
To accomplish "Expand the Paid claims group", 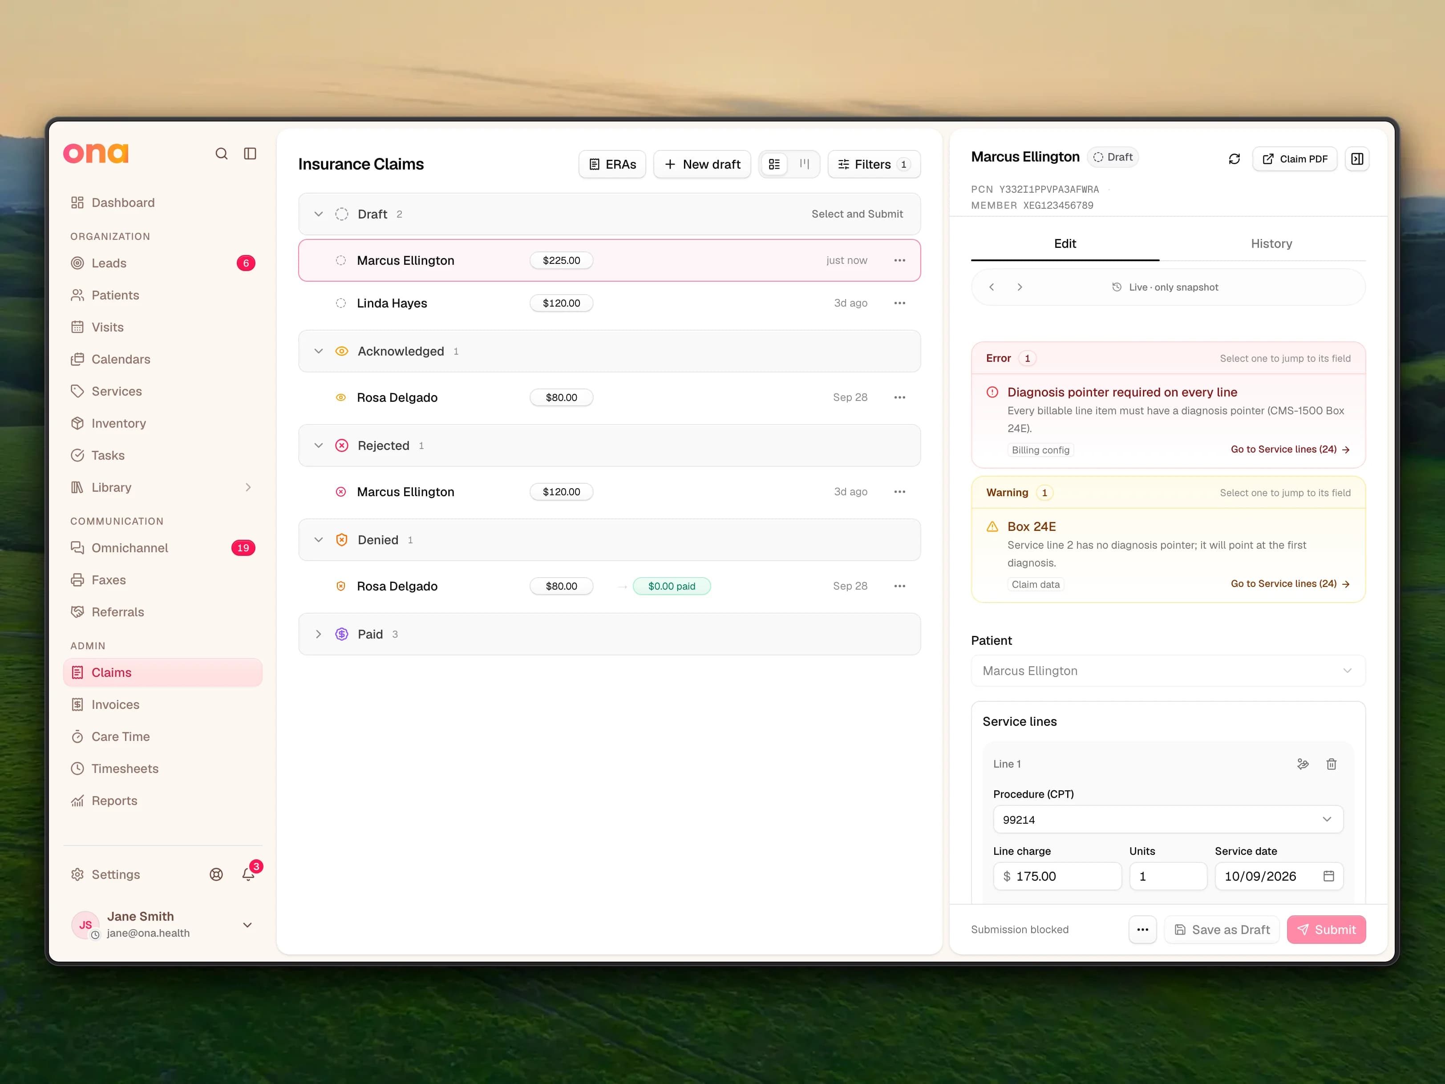I will (x=319, y=634).
